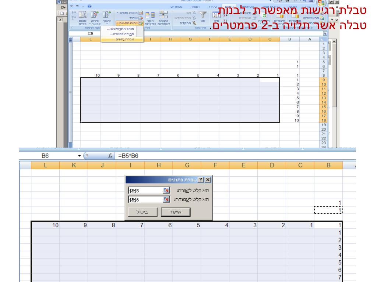The height and width of the screenshot is (282, 377).
Task: Expand the What-If Analysis (ניתוח מה-אם) dropdown
Action: pyautogui.click(x=117, y=23)
